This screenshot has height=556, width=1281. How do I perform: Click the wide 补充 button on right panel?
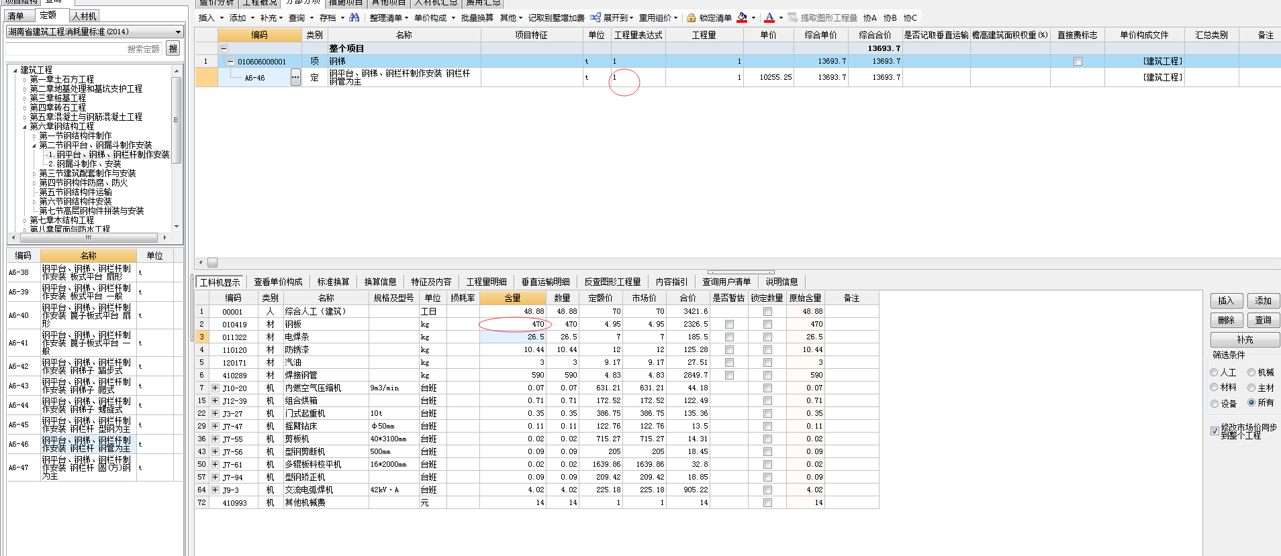point(1245,339)
